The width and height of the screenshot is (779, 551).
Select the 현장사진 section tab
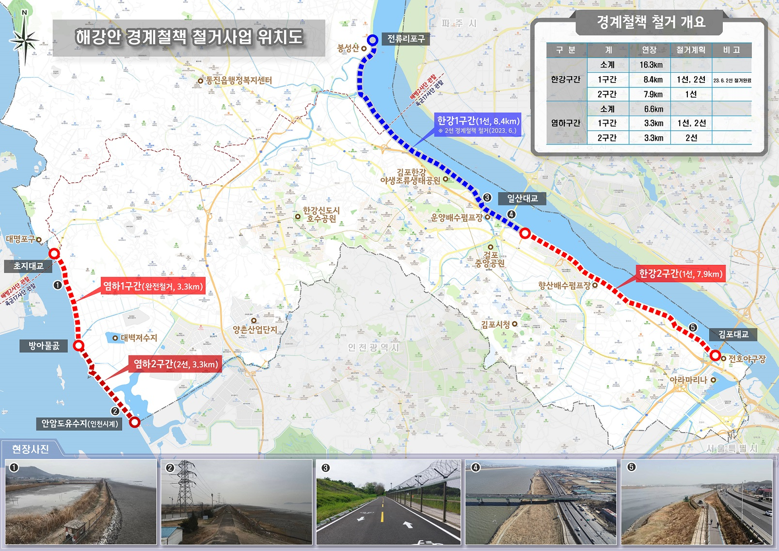point(30,449)
